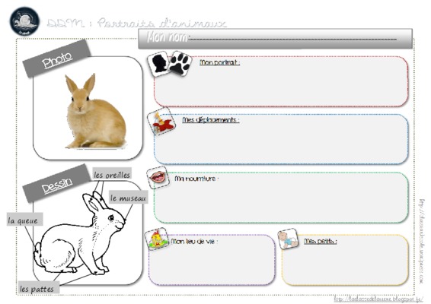Screen dimensions: 431x304
Task: Click the red running figure icon
Action: click(x=161, y=122)
